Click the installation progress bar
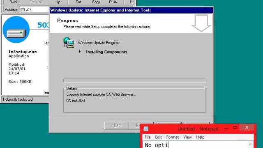Viewport: 263px width, 148px height. point(135,81)
